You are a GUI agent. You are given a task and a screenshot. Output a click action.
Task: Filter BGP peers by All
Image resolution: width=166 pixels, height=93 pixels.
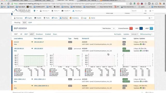(x=21, y=34)
